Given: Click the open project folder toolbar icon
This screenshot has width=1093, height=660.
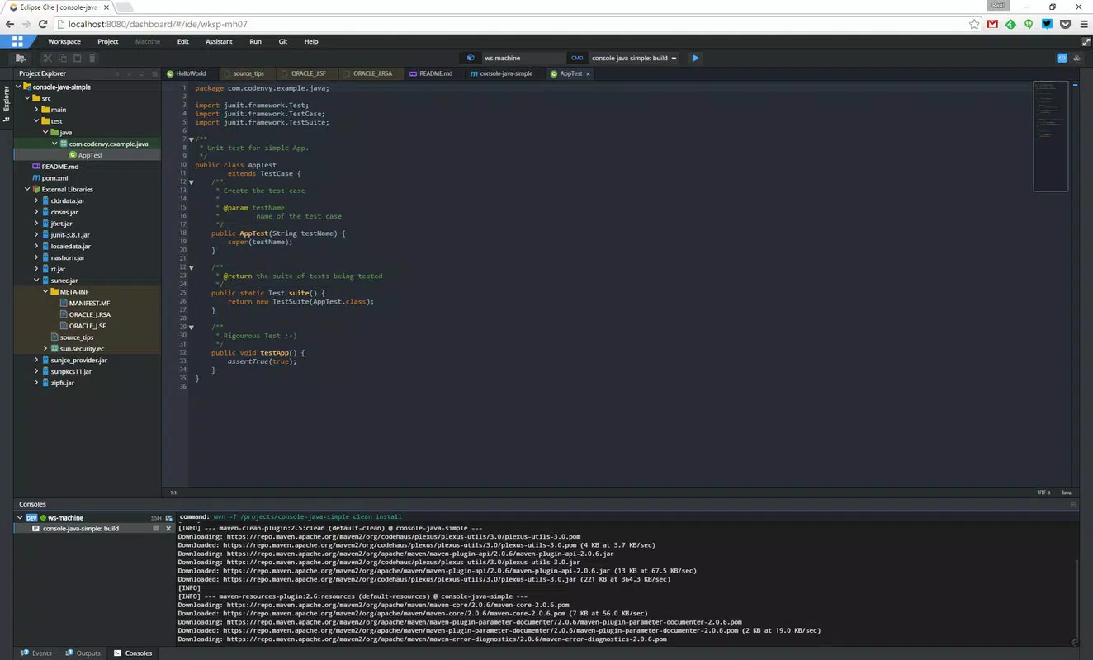Looking at the screenshot, I should pos(21,58).
